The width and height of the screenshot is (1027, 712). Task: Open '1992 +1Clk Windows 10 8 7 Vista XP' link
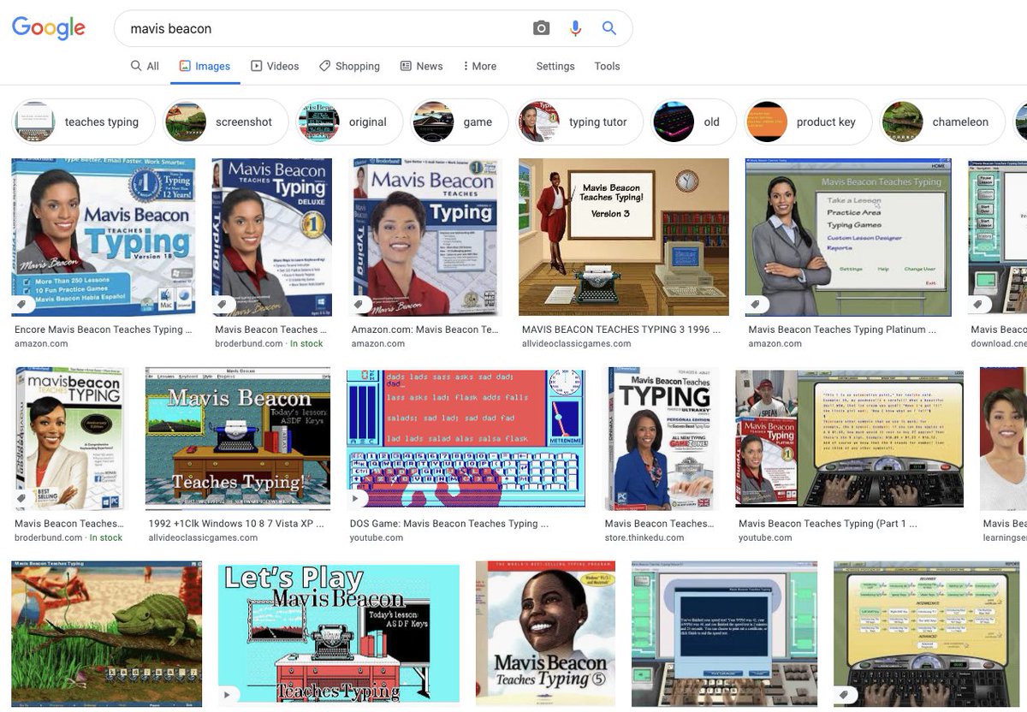pos(236,524)
